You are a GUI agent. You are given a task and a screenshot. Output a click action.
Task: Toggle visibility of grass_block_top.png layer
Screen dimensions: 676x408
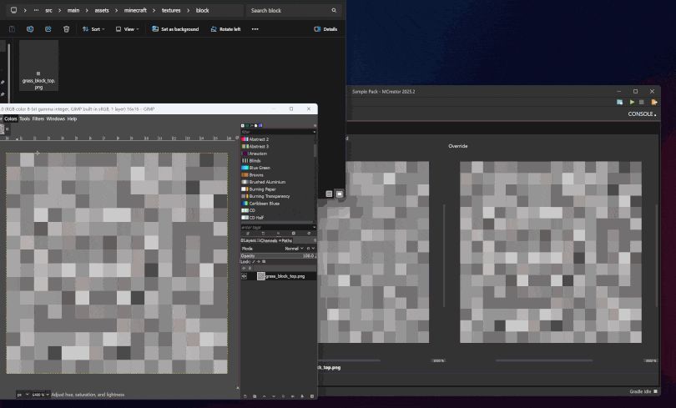tap(245, 276)
